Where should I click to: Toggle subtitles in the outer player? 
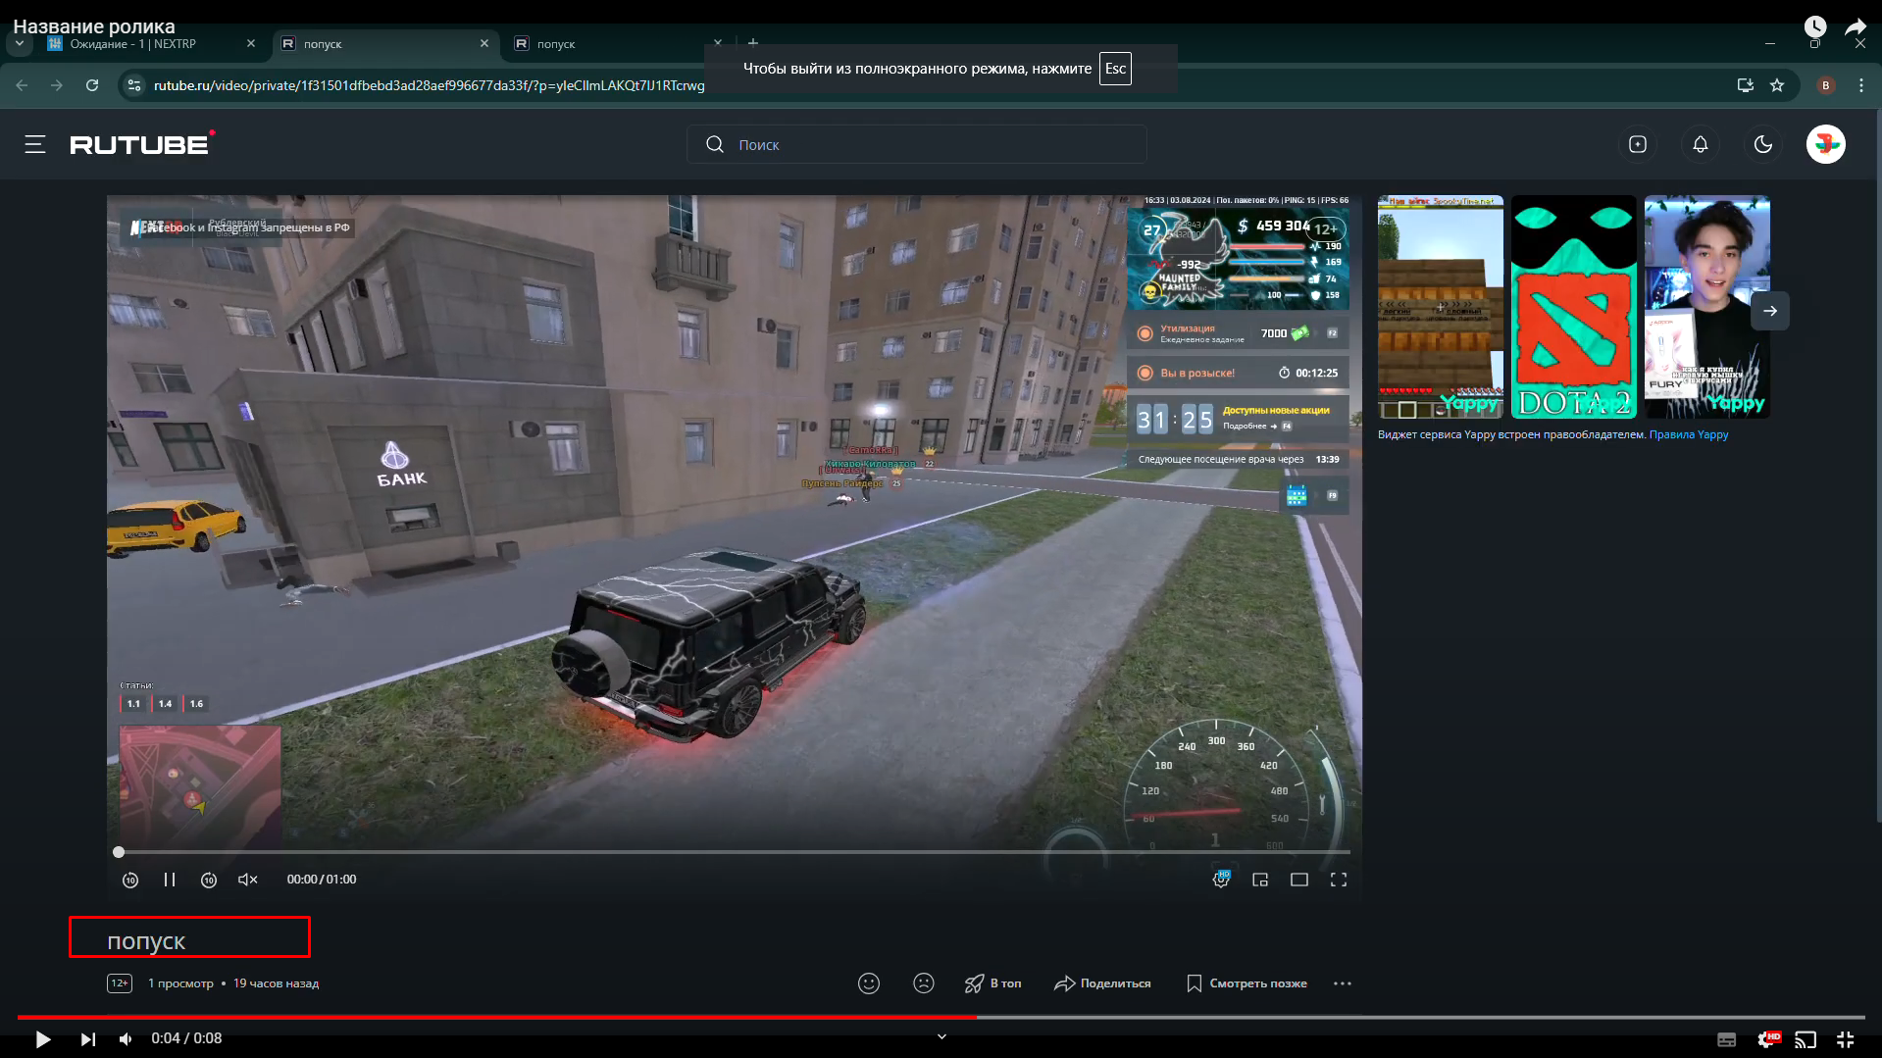pyautogui.click(x=1727, y=1039)
